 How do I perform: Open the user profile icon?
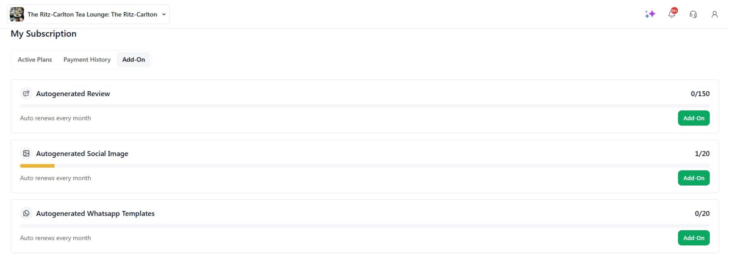point(714,14)
